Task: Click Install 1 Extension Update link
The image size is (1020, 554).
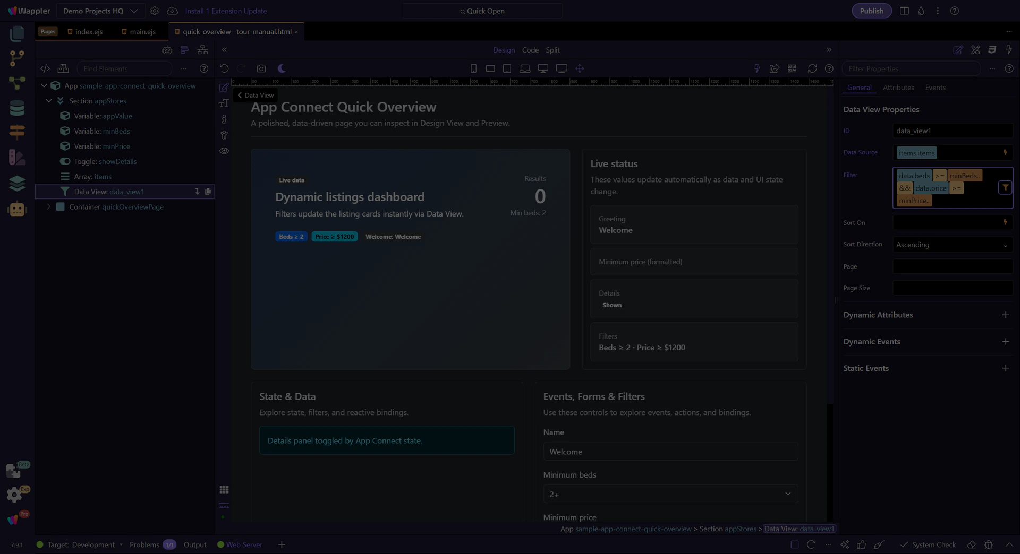Action: [226, 11]
